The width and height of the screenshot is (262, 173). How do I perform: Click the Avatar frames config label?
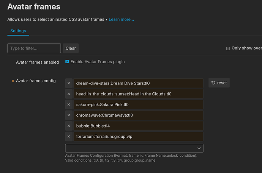click(x=36, y=81)
